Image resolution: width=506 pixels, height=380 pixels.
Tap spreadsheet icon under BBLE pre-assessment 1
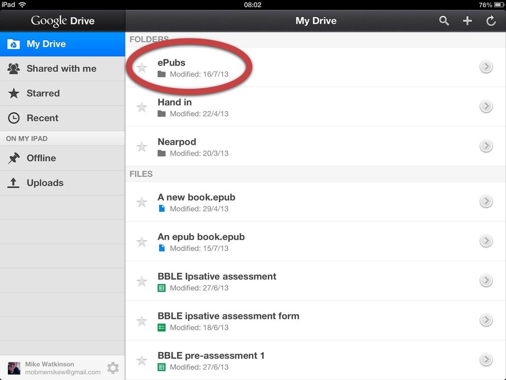pyautogui.click(x=162, y=367)
